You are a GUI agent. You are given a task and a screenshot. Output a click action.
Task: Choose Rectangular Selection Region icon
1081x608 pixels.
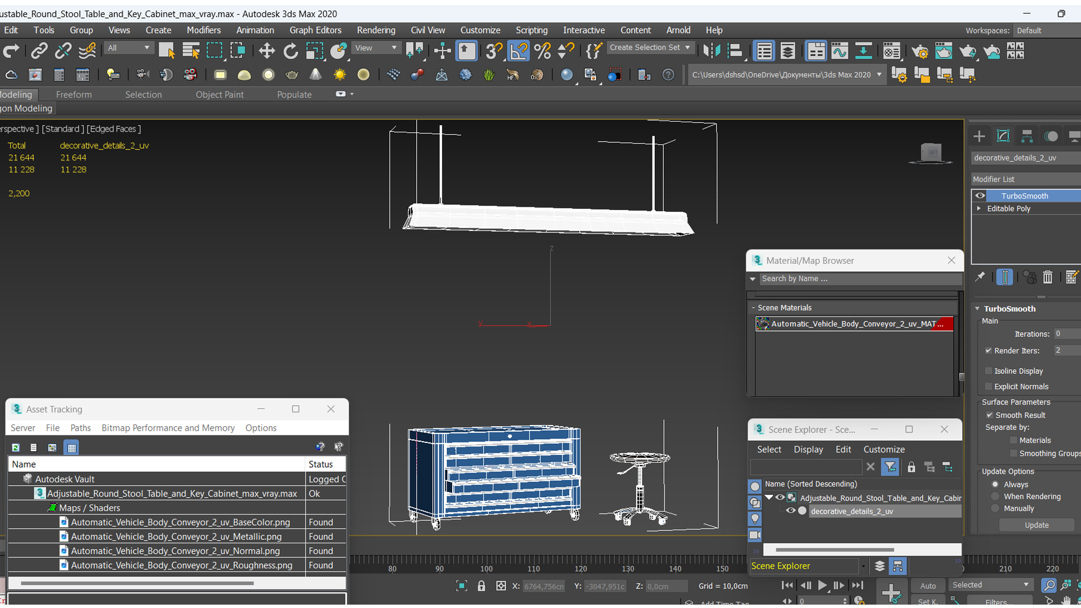click(215, 51)
